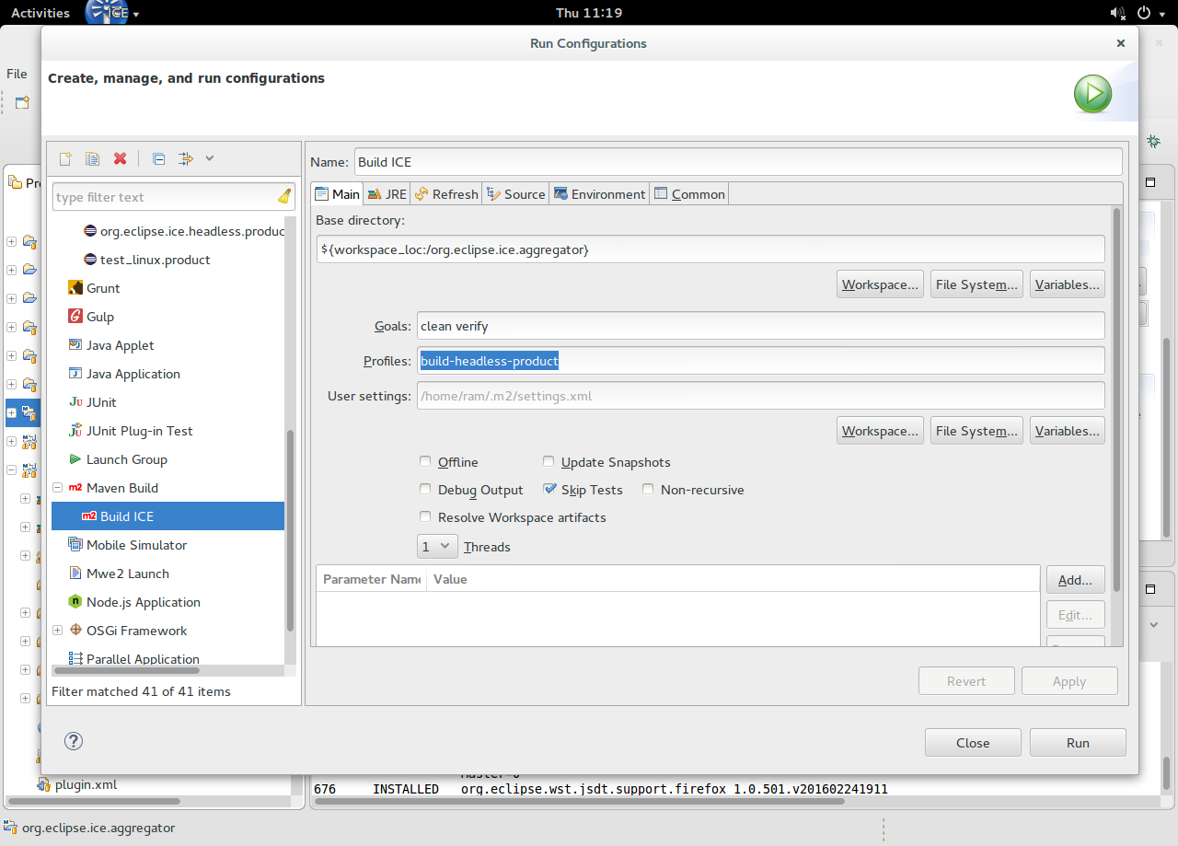Screen dimensions: 1178x846
Task: Click the Base directory text field
Action: (710, 249)
